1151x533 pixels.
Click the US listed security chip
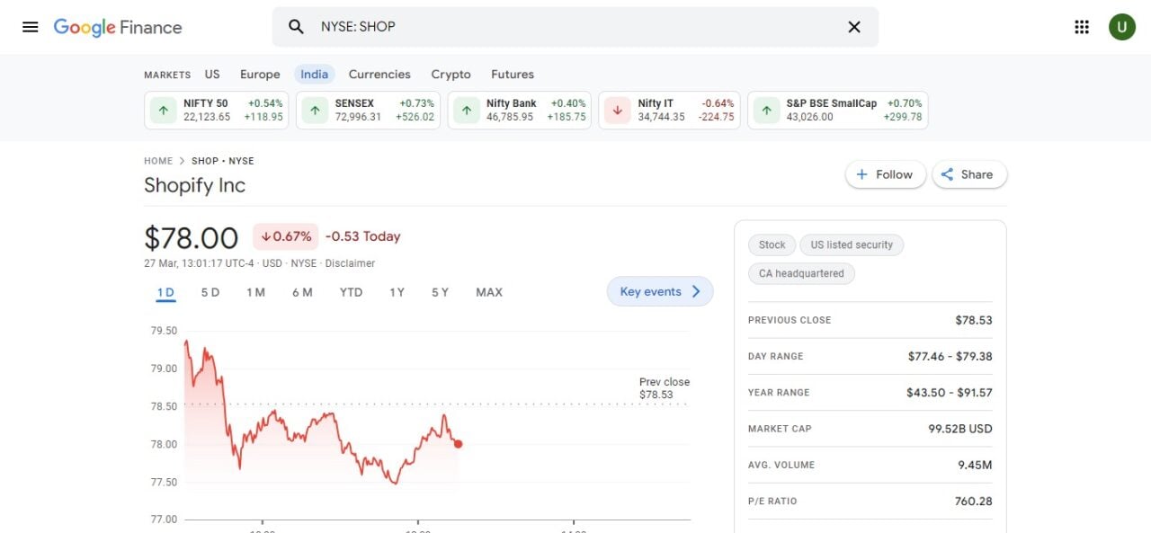coord(852,244)
